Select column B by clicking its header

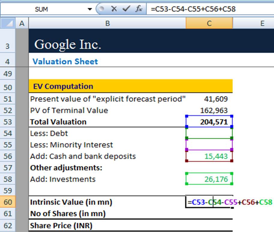pyautogui.click(x=107, y=23)
